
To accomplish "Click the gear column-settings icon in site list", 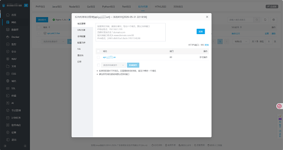I will point(274,20).
